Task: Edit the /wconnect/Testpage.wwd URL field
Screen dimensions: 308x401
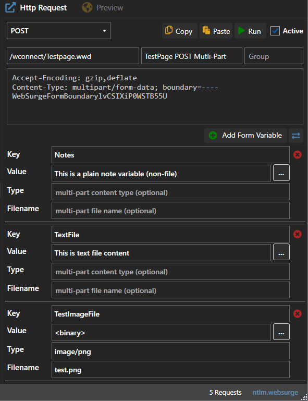Action: pyautogui.click(x=73, y=56)
